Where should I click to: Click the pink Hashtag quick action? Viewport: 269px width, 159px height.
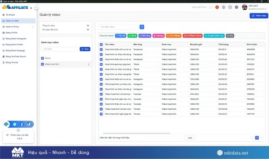tap(158, 36)
